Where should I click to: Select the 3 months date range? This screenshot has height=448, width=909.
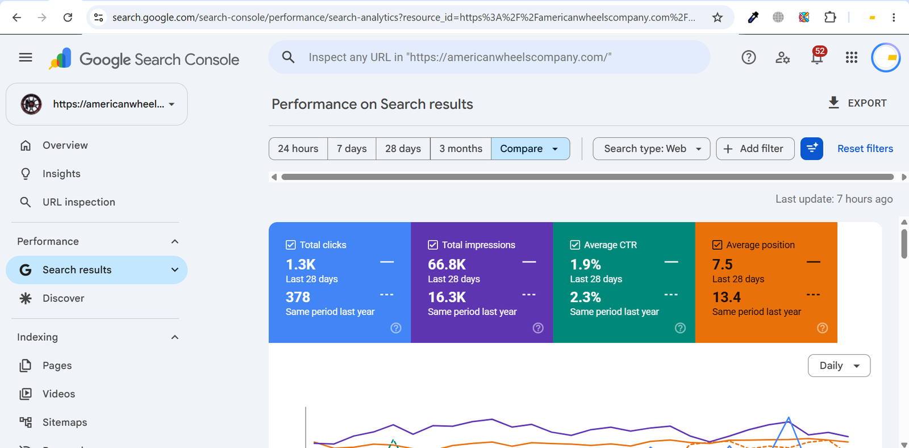[461, 149]
